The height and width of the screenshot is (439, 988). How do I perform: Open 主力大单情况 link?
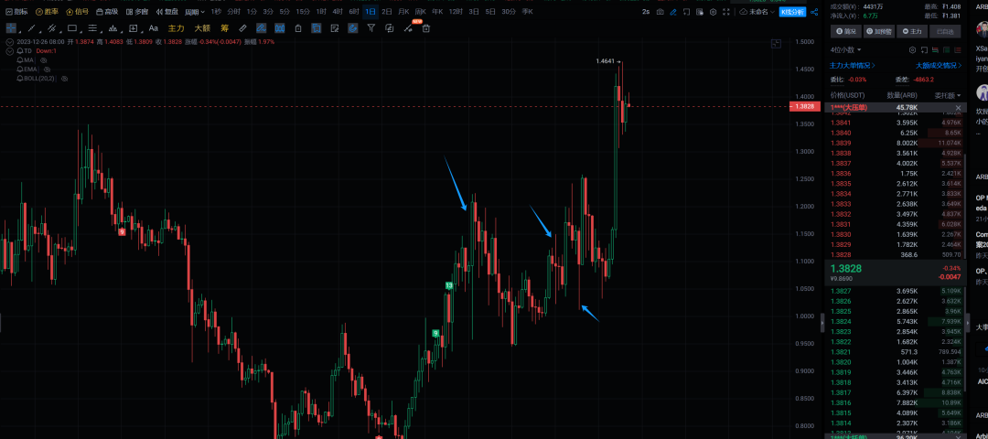pyautogui.click(x=853, y=65)
